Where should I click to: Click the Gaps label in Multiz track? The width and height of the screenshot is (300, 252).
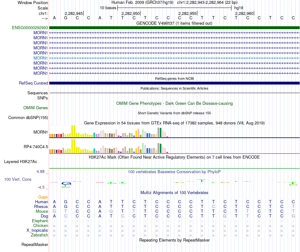[x=43, y=197]
